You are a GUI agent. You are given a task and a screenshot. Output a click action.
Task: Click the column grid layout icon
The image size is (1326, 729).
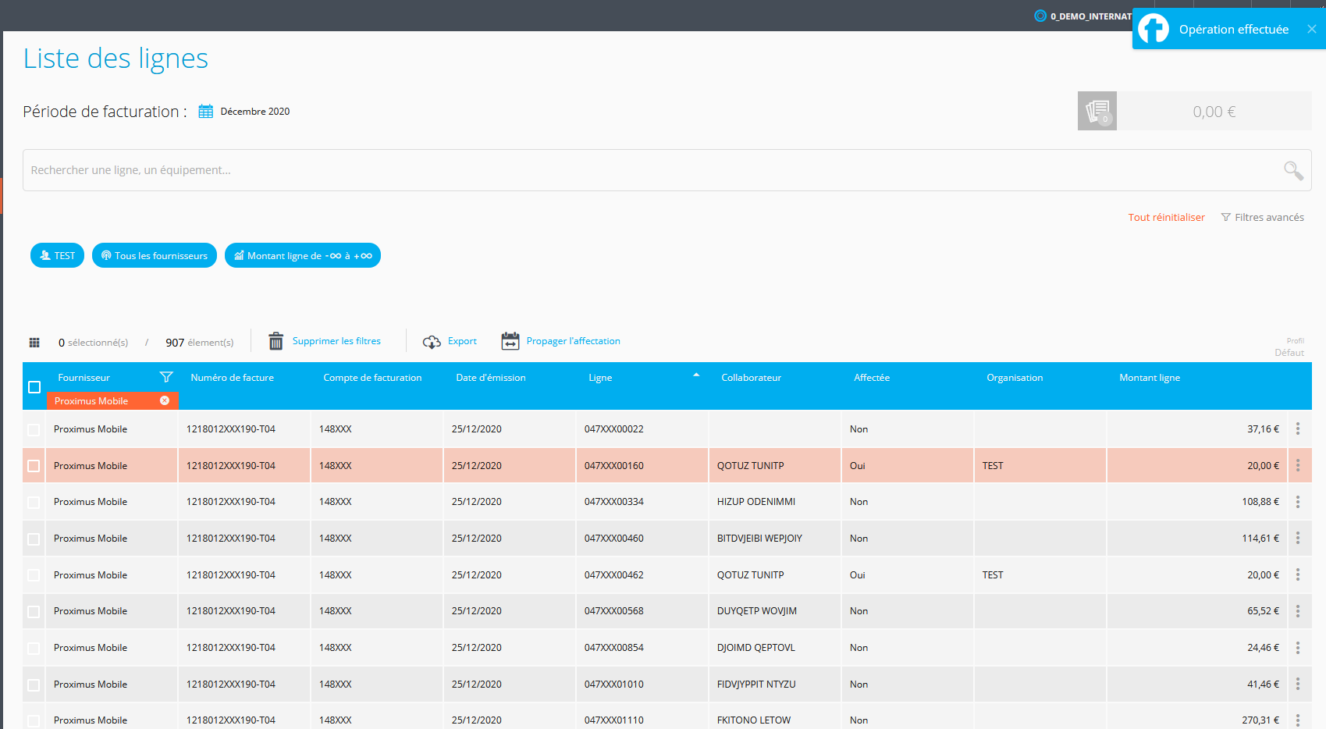click(34, 343)
